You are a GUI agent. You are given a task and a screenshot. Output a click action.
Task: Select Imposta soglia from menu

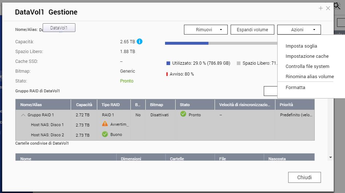tap(301, 46)
